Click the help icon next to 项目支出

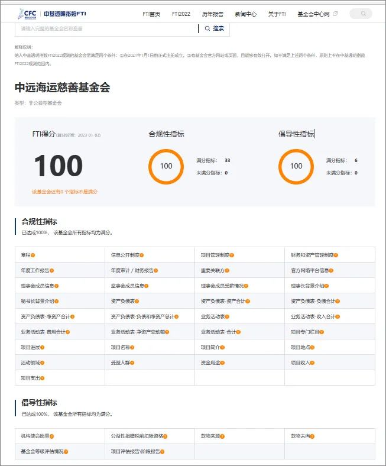click(42, 378)
